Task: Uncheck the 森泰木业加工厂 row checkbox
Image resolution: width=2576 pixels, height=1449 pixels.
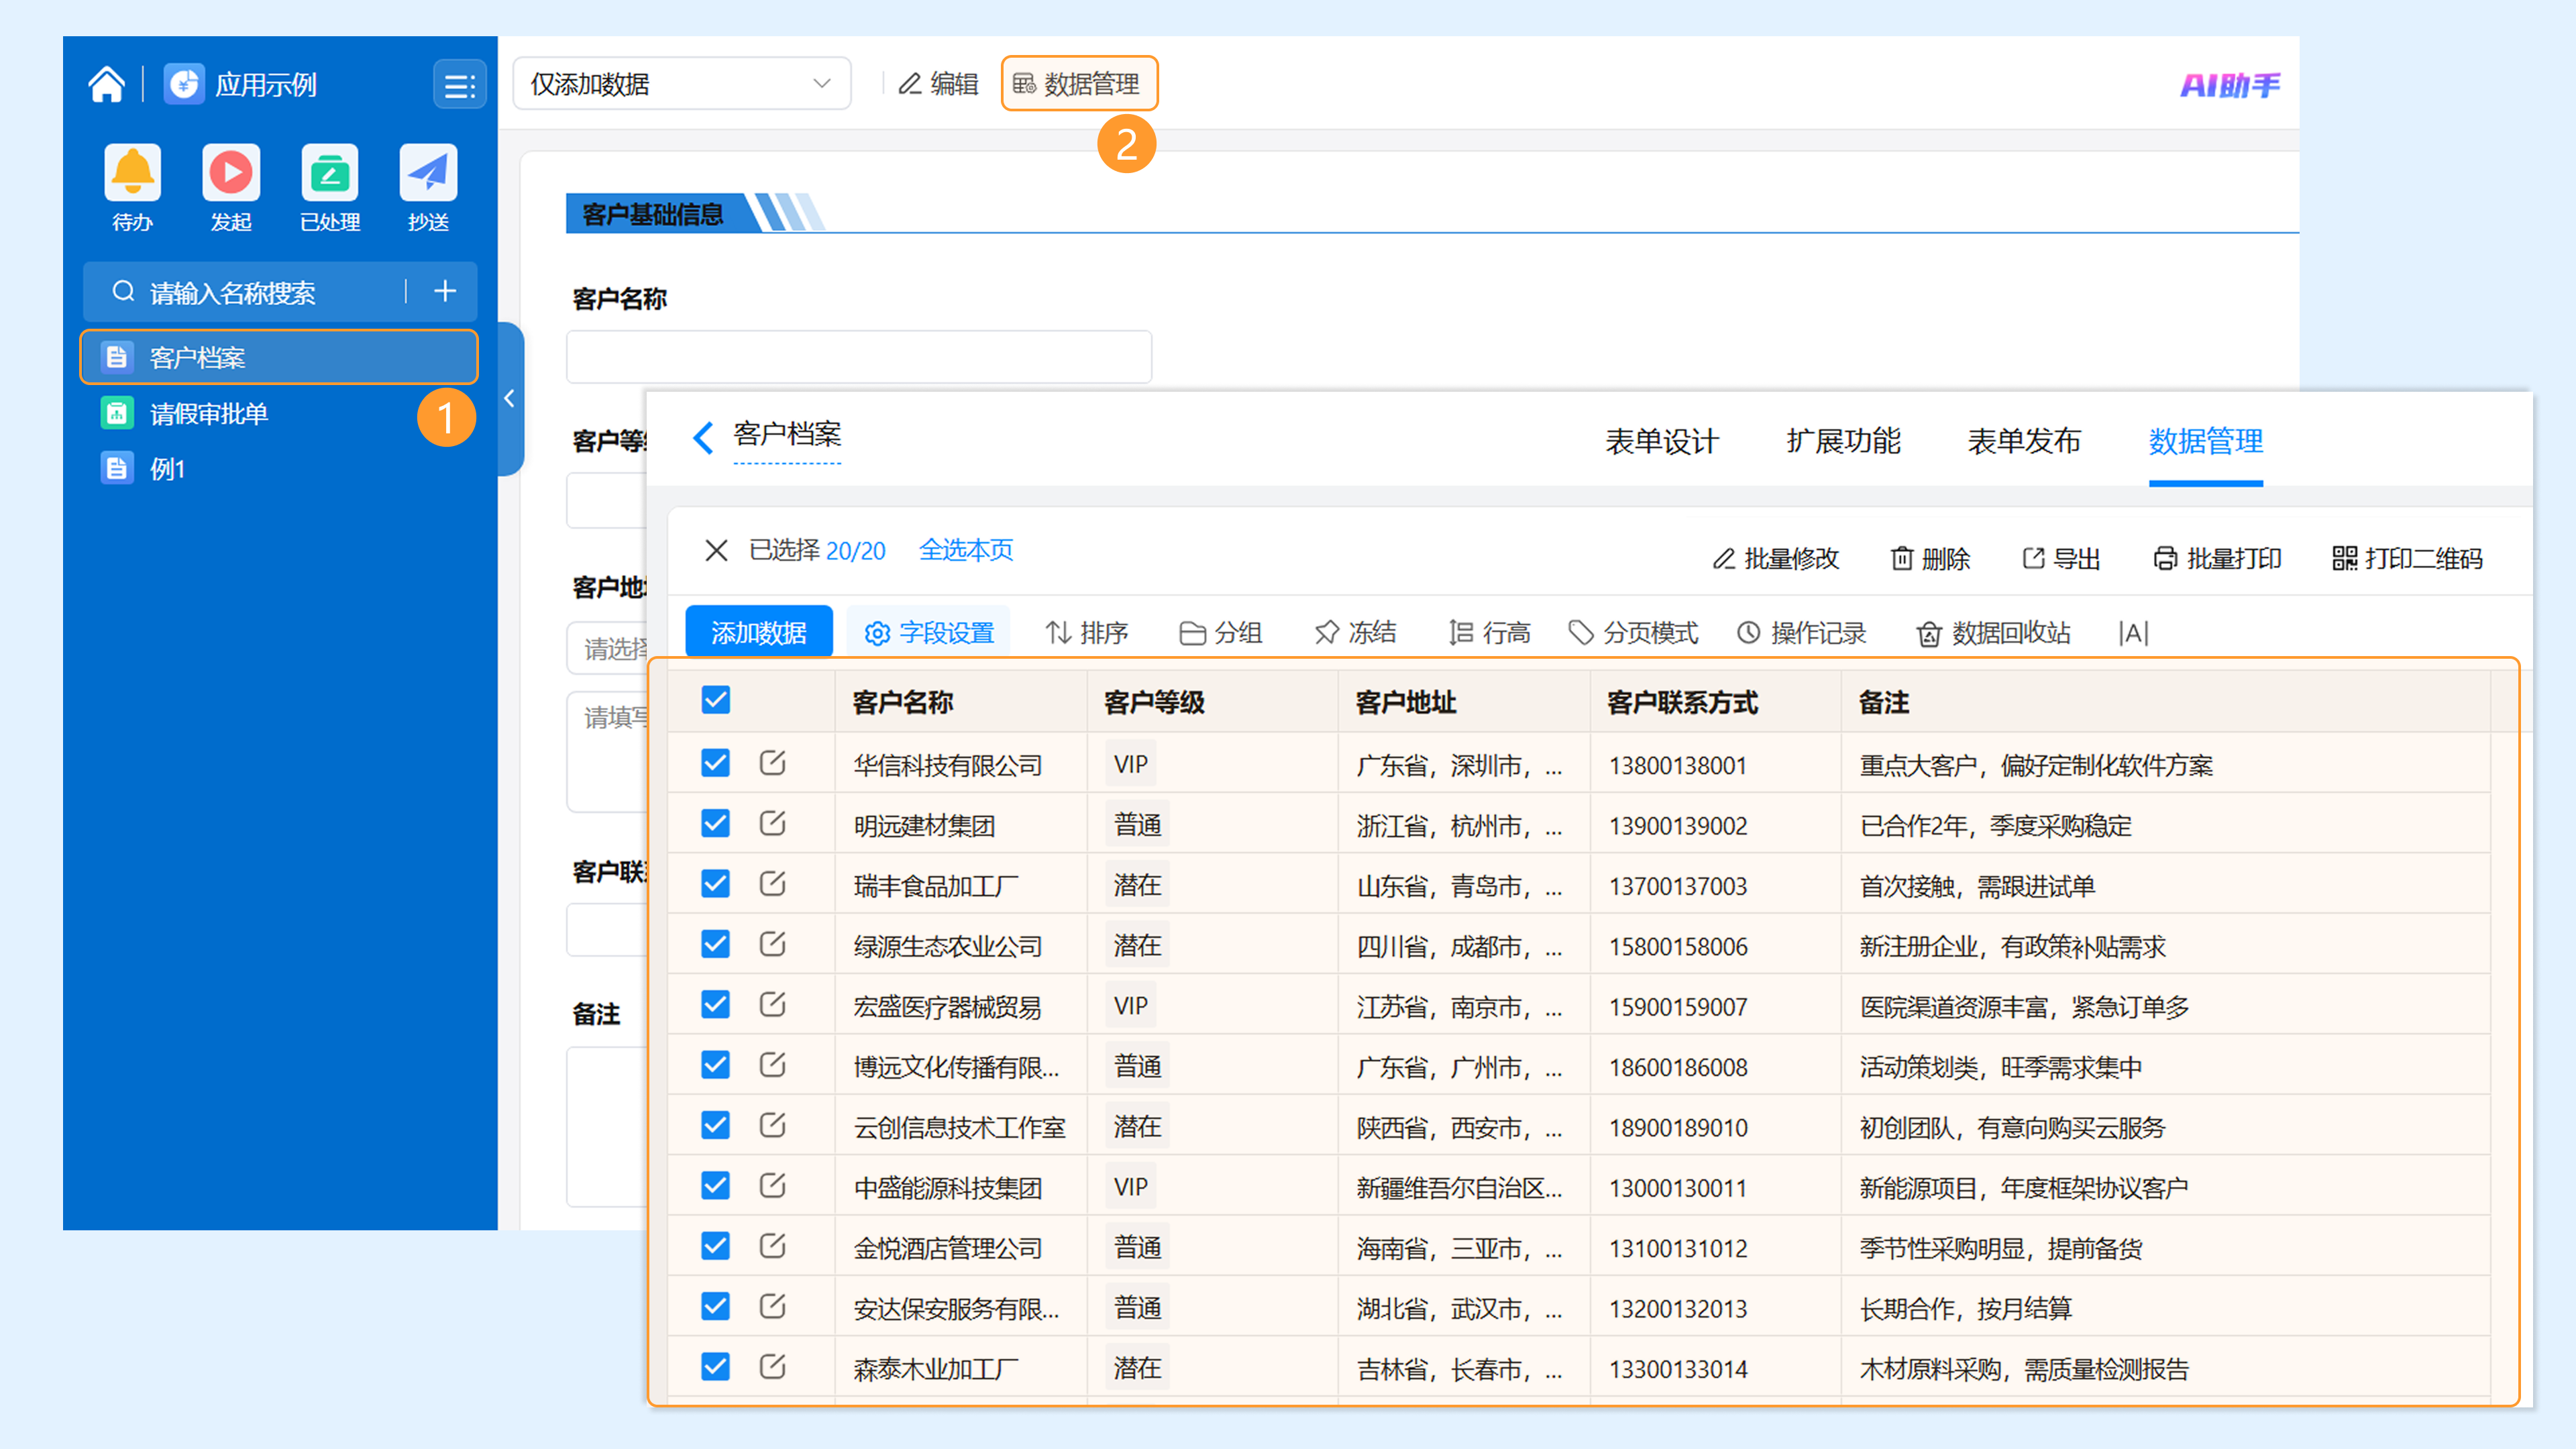Action: click(716, 1366)
